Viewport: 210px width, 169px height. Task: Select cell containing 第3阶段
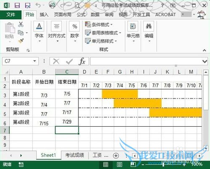(x=21, y=113)
